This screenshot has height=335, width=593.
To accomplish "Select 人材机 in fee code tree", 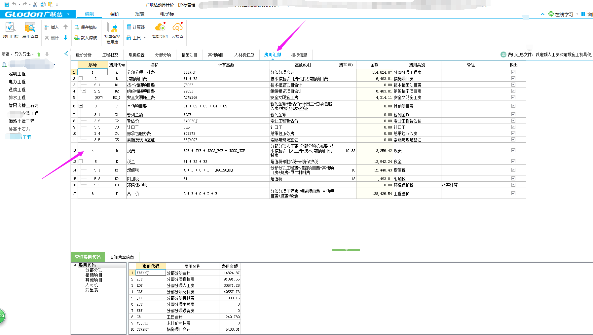I will click(x=92, y=285).
